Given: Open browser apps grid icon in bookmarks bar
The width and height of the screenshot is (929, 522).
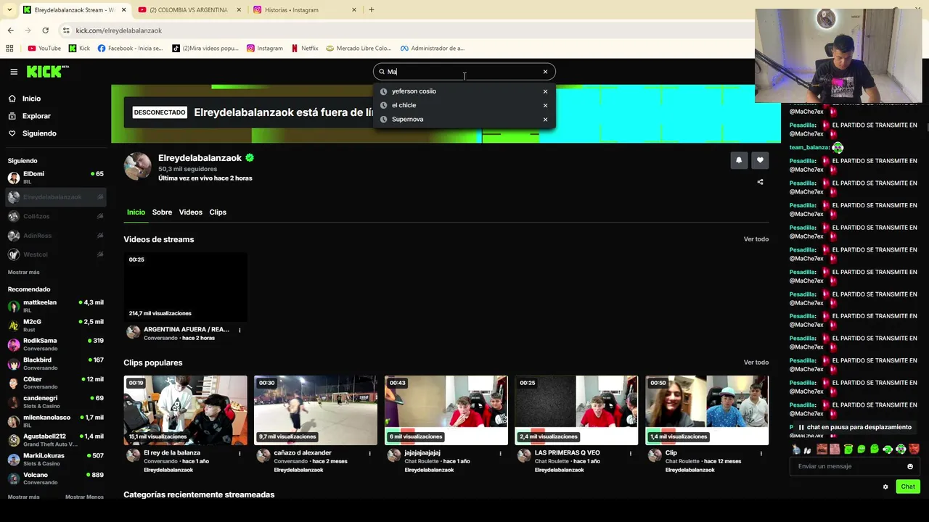Looking at the screenshot, I should point(9,49).
